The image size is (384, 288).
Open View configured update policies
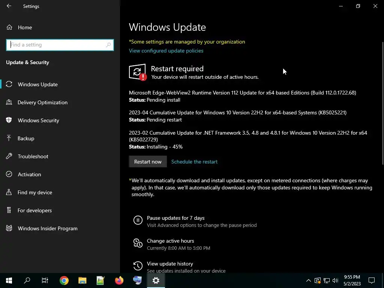pyautogui.click(x=166, y=51)
